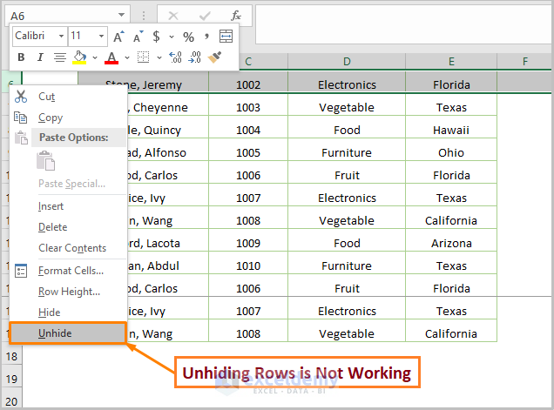This screenshot has width=554, height=410.
Task: Choose Paste Special from context menu
Action: [x=72, y=184]
